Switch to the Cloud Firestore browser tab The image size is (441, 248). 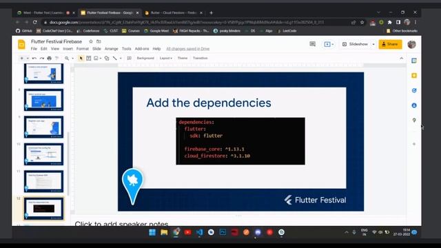point(174,12)
